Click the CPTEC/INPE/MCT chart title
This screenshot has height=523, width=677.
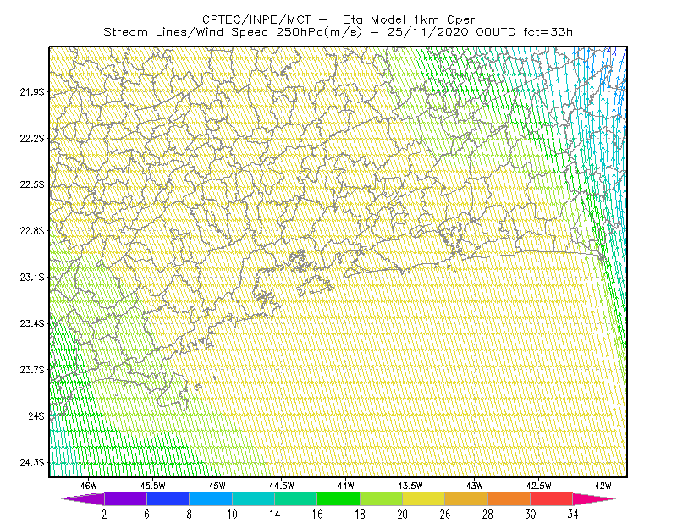point(339,19)
